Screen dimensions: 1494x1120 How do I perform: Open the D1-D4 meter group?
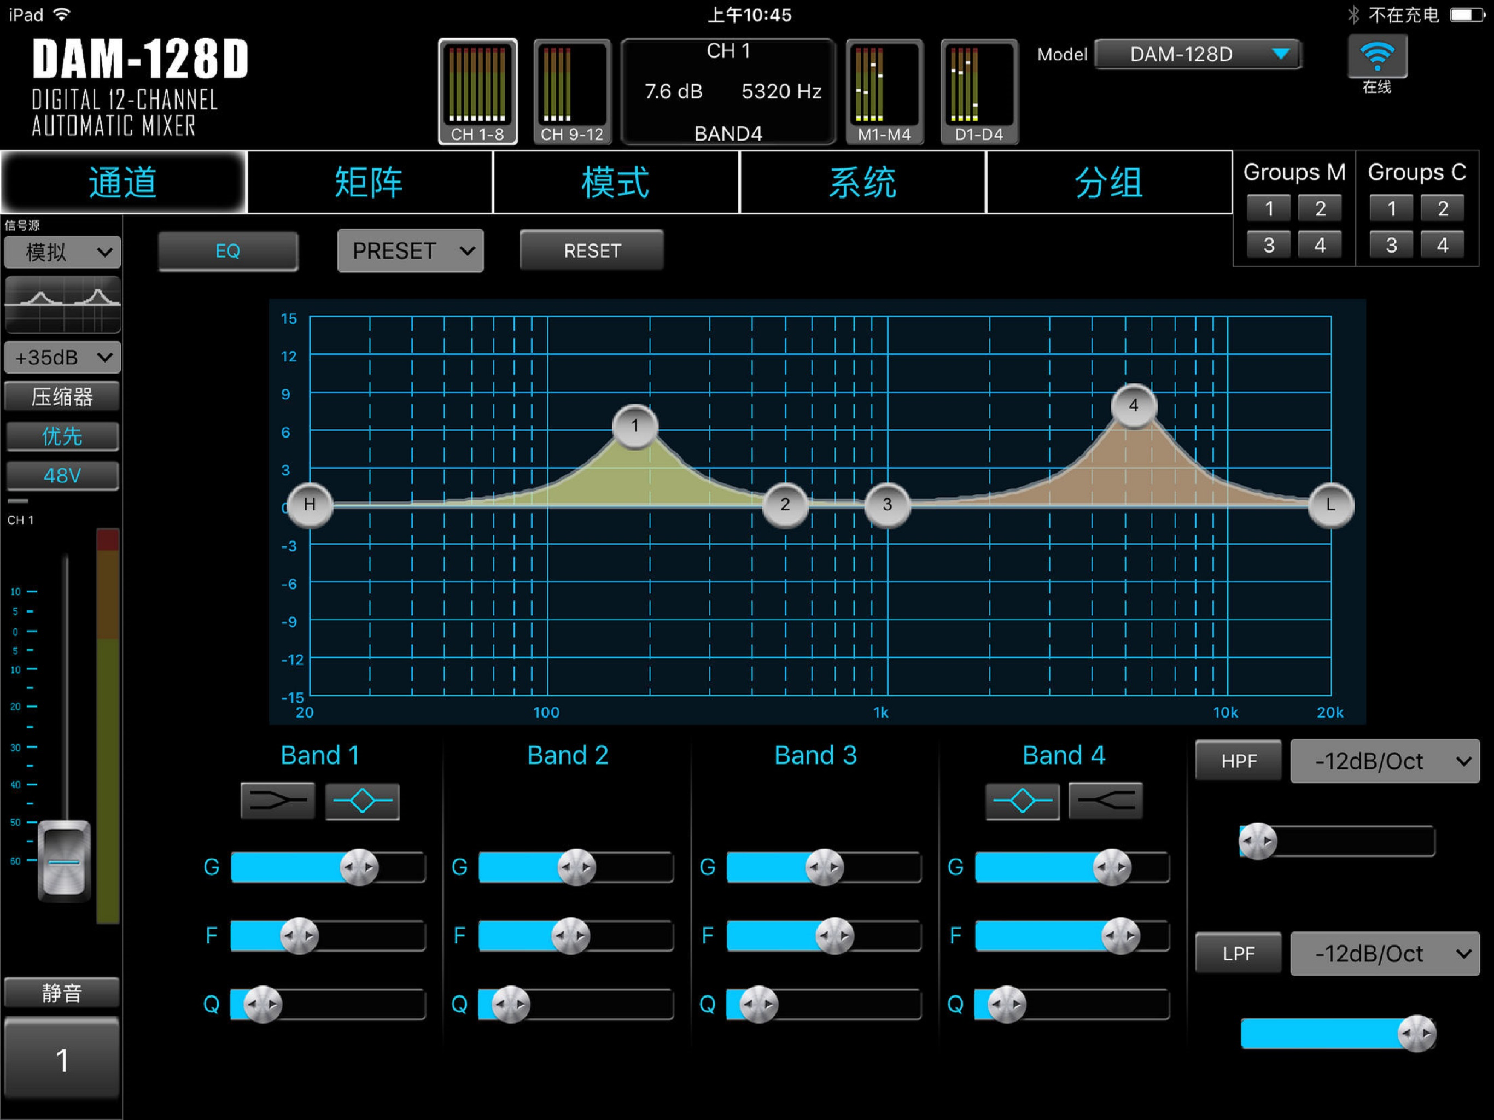(979, 92)
